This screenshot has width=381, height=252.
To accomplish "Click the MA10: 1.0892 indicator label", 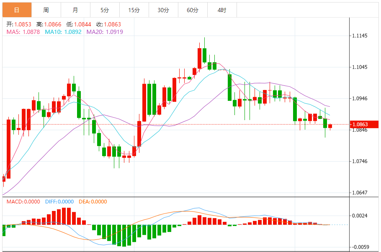I will pos(63,32).
